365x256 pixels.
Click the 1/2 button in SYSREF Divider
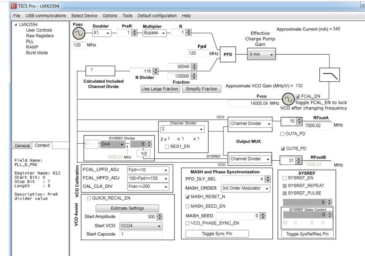coord(144,154)
